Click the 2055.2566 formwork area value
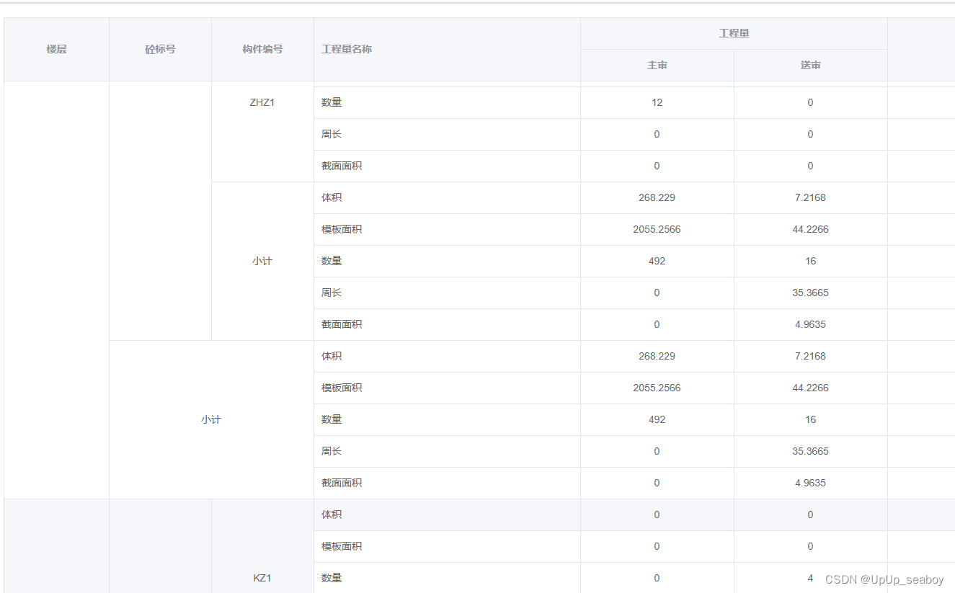 click(657, 229)
